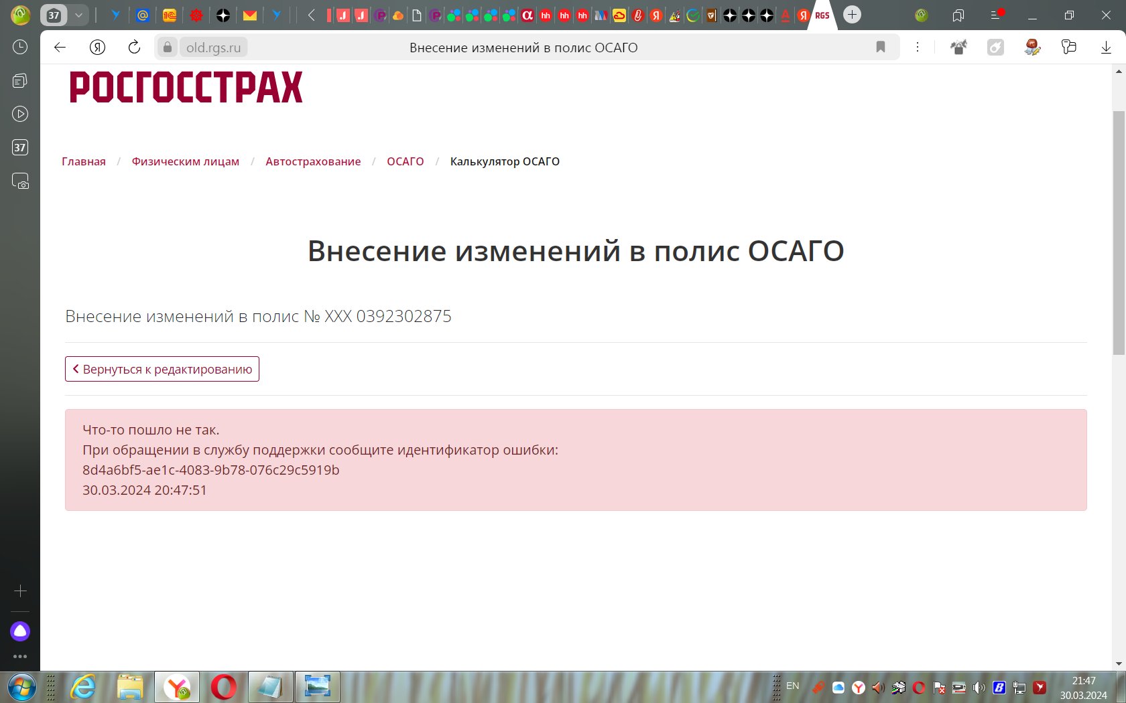Click the green profile avatar in top-left
Viewport: 1126px width, 703px height.
[x=20, y=15]
